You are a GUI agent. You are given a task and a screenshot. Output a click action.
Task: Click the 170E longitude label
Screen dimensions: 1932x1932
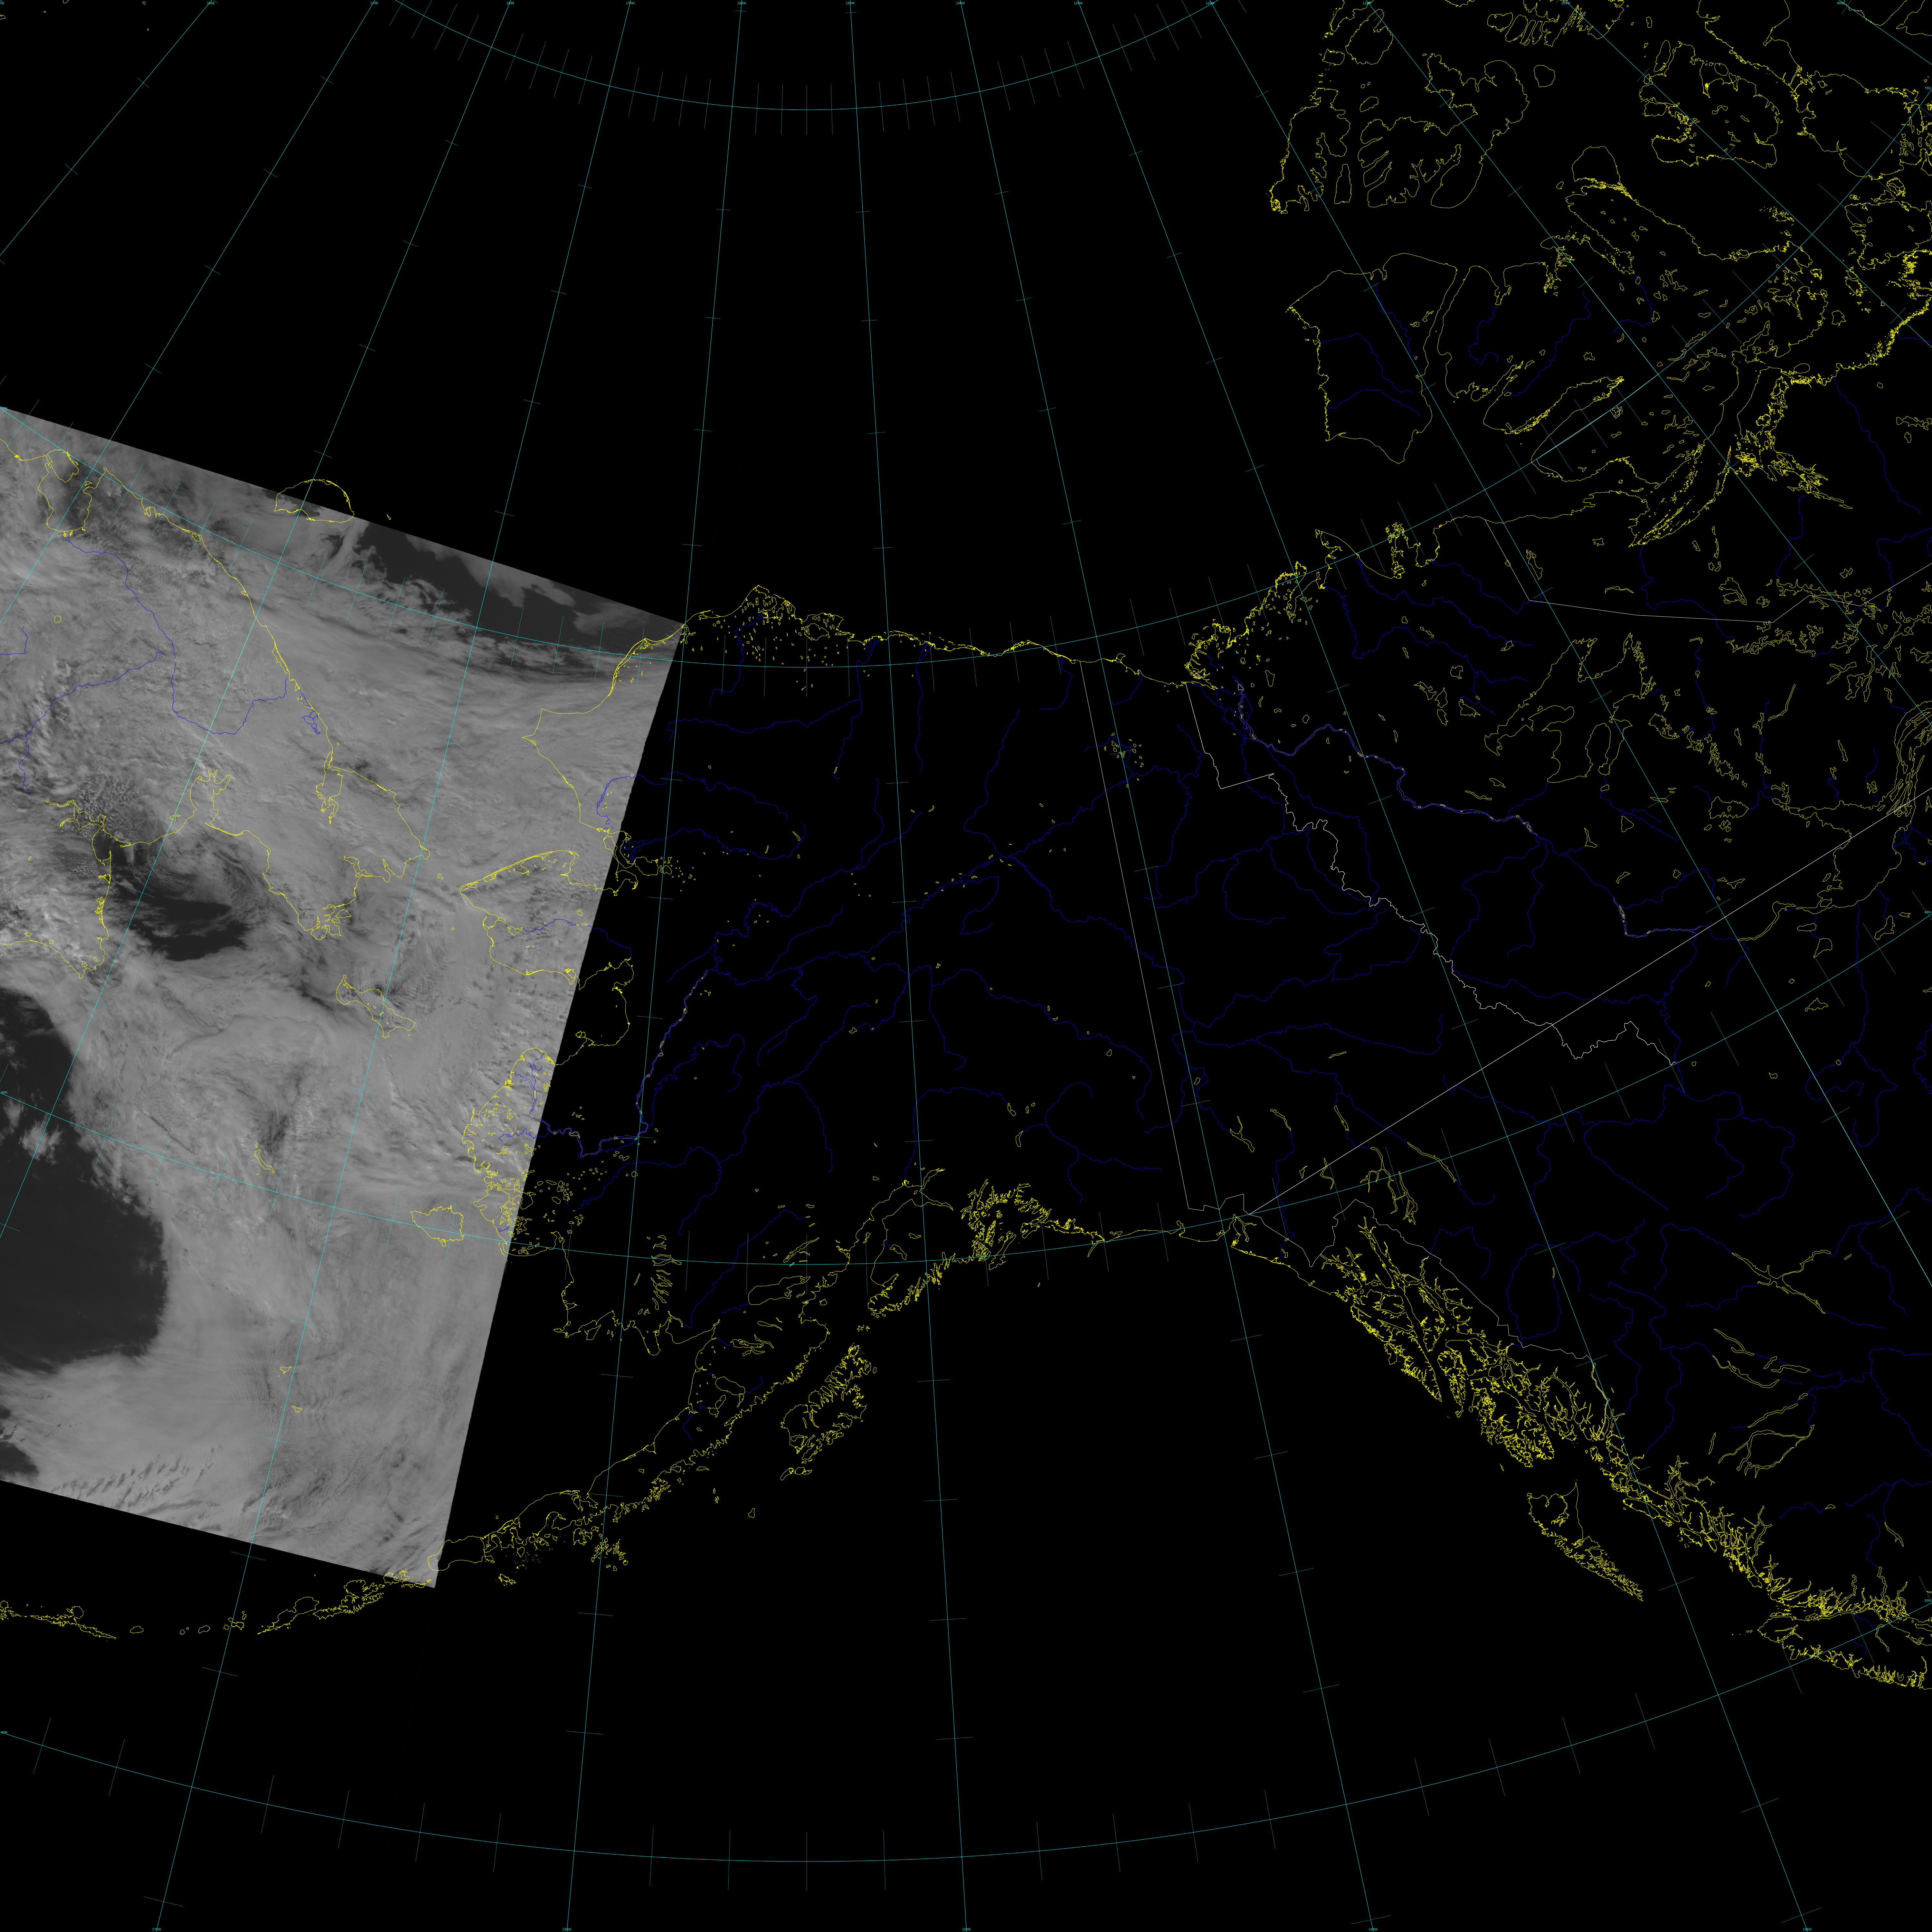point(374,3)
